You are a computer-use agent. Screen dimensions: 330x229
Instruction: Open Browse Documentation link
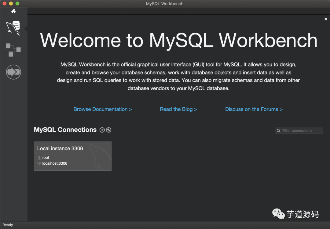click(x=103, y=109)
